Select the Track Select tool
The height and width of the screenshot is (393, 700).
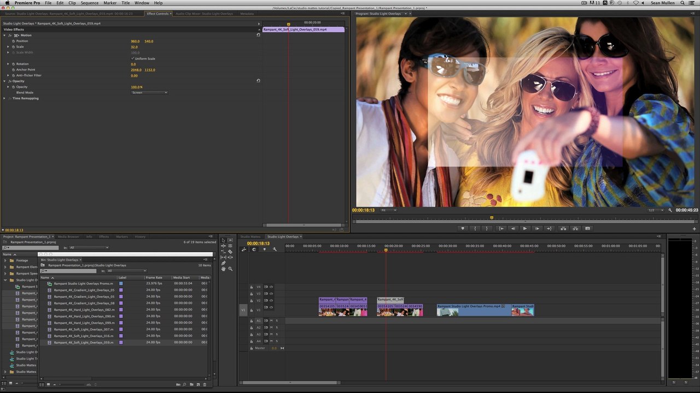(230, 240)
